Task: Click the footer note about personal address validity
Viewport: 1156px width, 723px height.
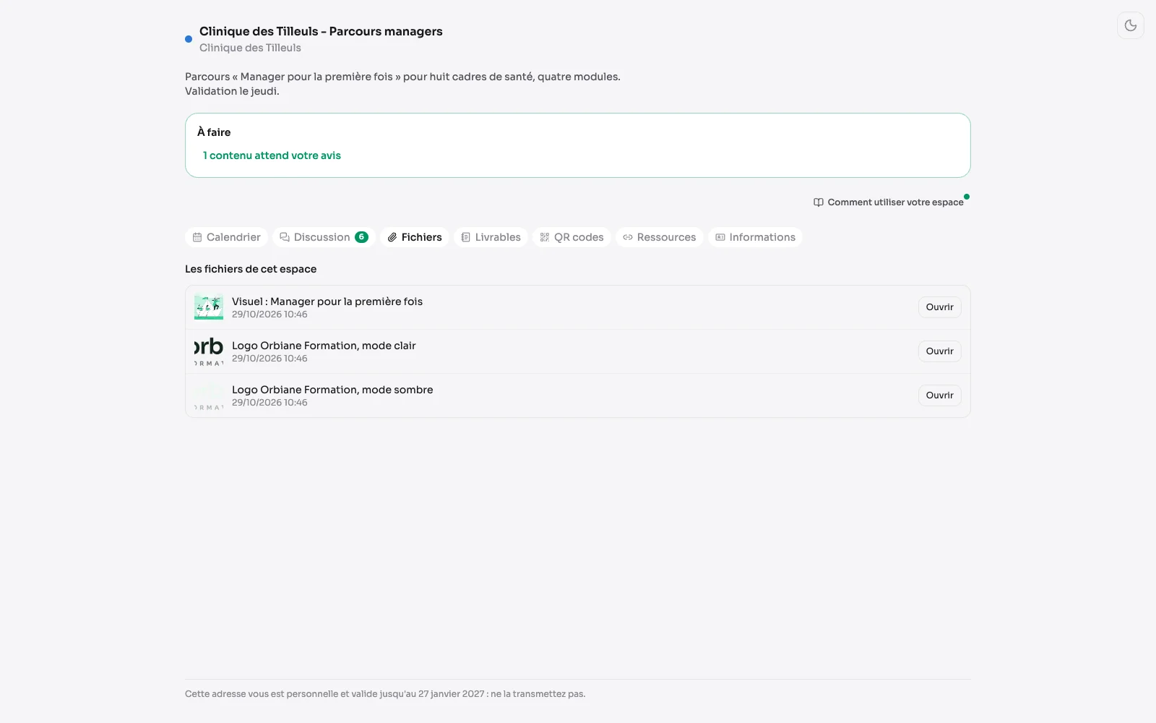Action: (385, 694)
